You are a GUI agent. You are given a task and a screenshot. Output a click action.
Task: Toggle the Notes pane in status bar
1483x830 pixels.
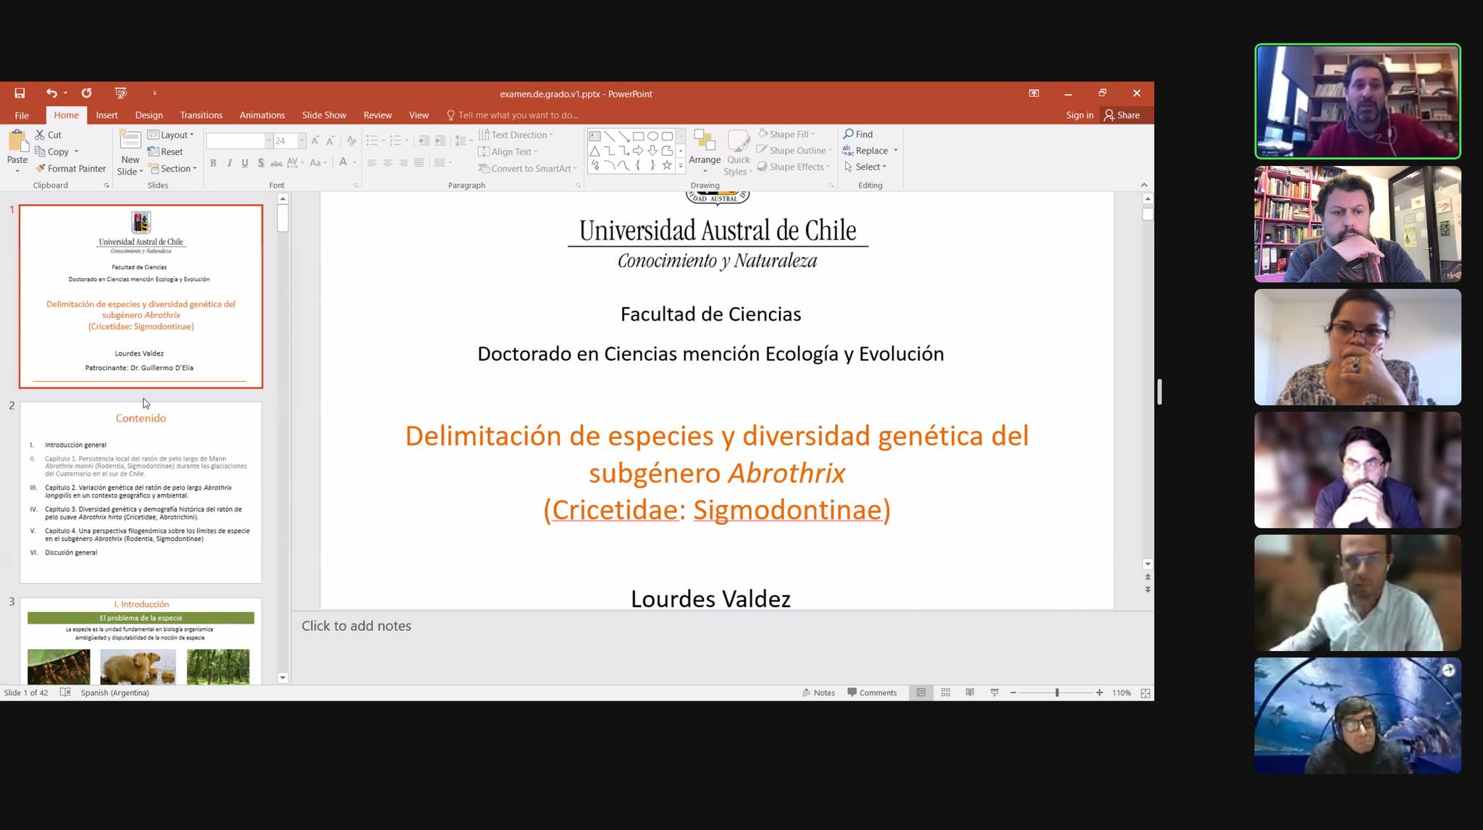click(x=818, y=693)
